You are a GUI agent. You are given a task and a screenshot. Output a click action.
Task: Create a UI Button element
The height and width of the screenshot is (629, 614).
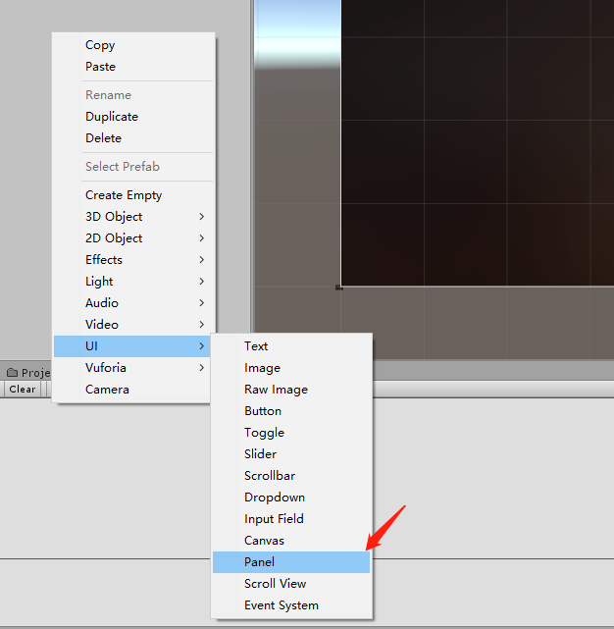[291, 411]
